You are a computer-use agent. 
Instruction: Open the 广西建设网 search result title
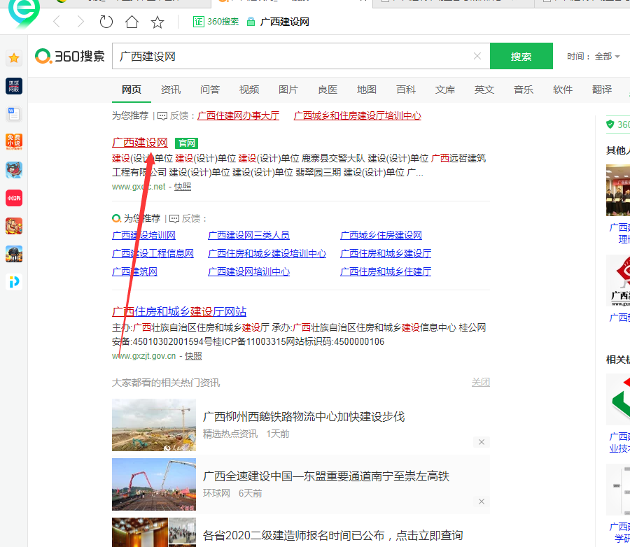140,143
